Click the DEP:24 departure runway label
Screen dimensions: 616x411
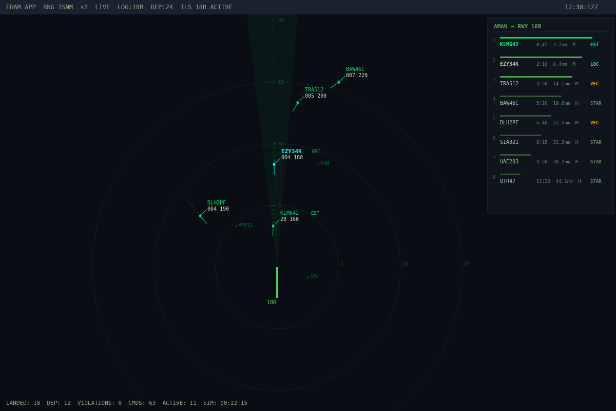[x=162, y=7]
